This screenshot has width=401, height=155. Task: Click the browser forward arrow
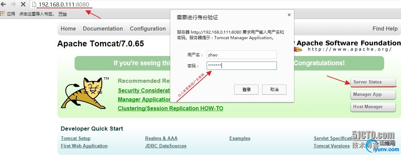click(x=13, y=4)
